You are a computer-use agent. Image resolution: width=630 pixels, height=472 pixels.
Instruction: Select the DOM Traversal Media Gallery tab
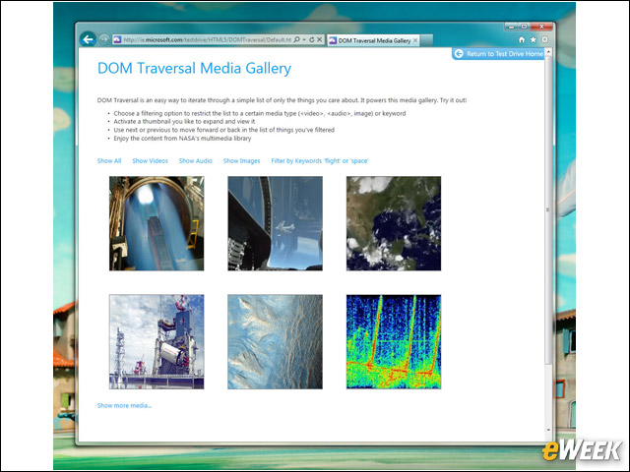[374, 40]
